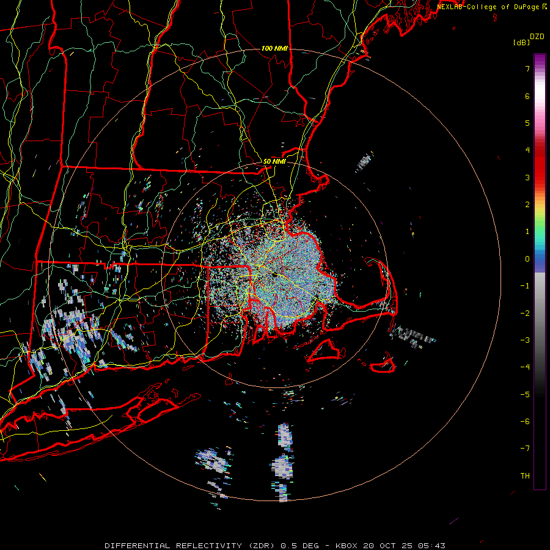The height and width of the screenshot is (550, 550).
Task: Click the 0 dB tick label on the scale
Action: coord(527,259)
